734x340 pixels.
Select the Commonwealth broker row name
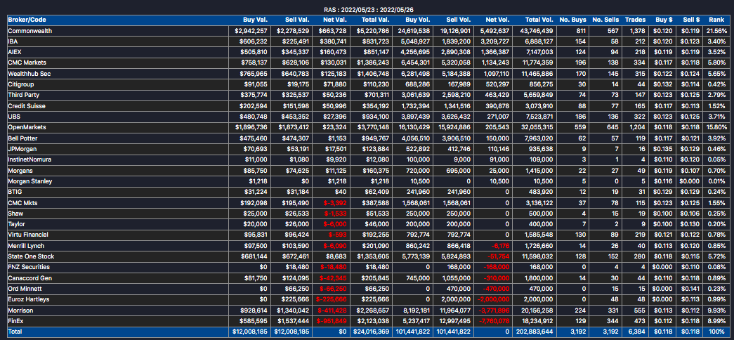pyautogui.click(x=30, y=30)
